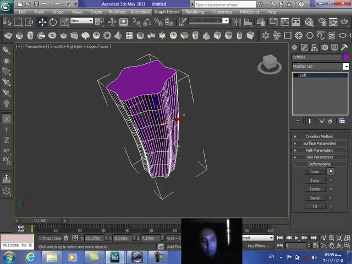The image size is (352, 264).
Task: Click the Rotate tool icon
Action: 53,22
